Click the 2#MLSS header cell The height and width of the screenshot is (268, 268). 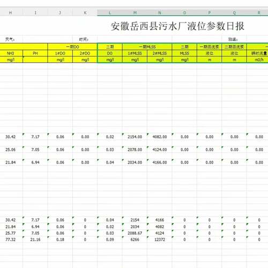click(x=160, y=53)
